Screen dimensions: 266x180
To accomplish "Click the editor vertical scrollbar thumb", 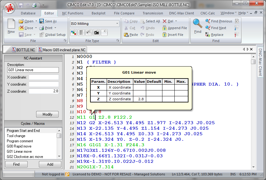I will click(x=253, y=62).
